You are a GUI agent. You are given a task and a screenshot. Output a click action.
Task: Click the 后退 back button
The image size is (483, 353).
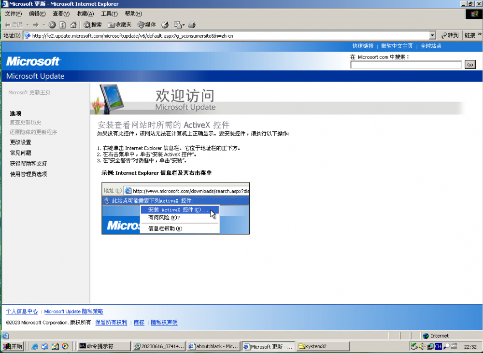pos(14,25)
